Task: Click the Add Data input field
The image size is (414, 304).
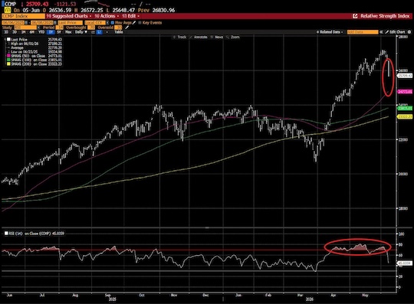Action: (x=363, y=32)
